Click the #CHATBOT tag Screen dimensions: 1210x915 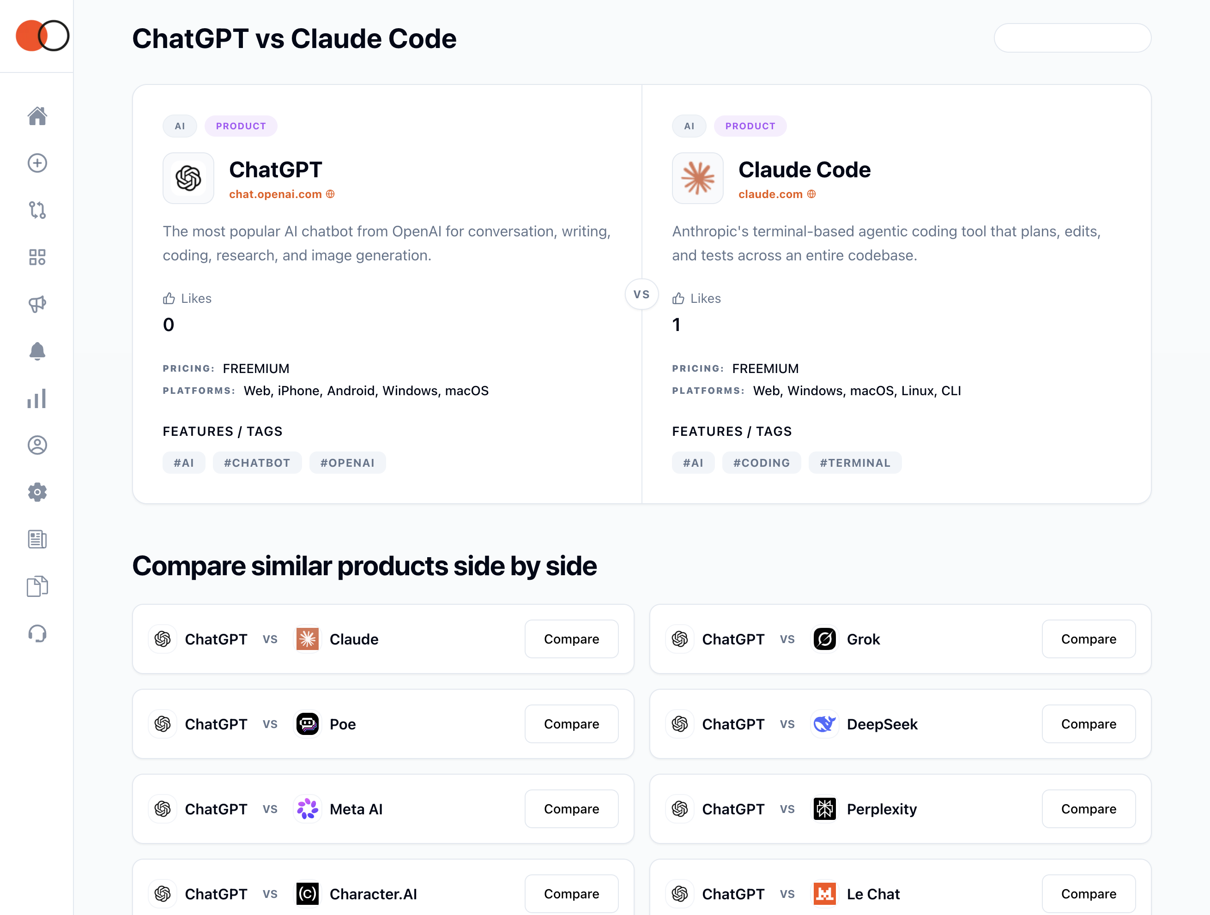[x=257, y=463]
